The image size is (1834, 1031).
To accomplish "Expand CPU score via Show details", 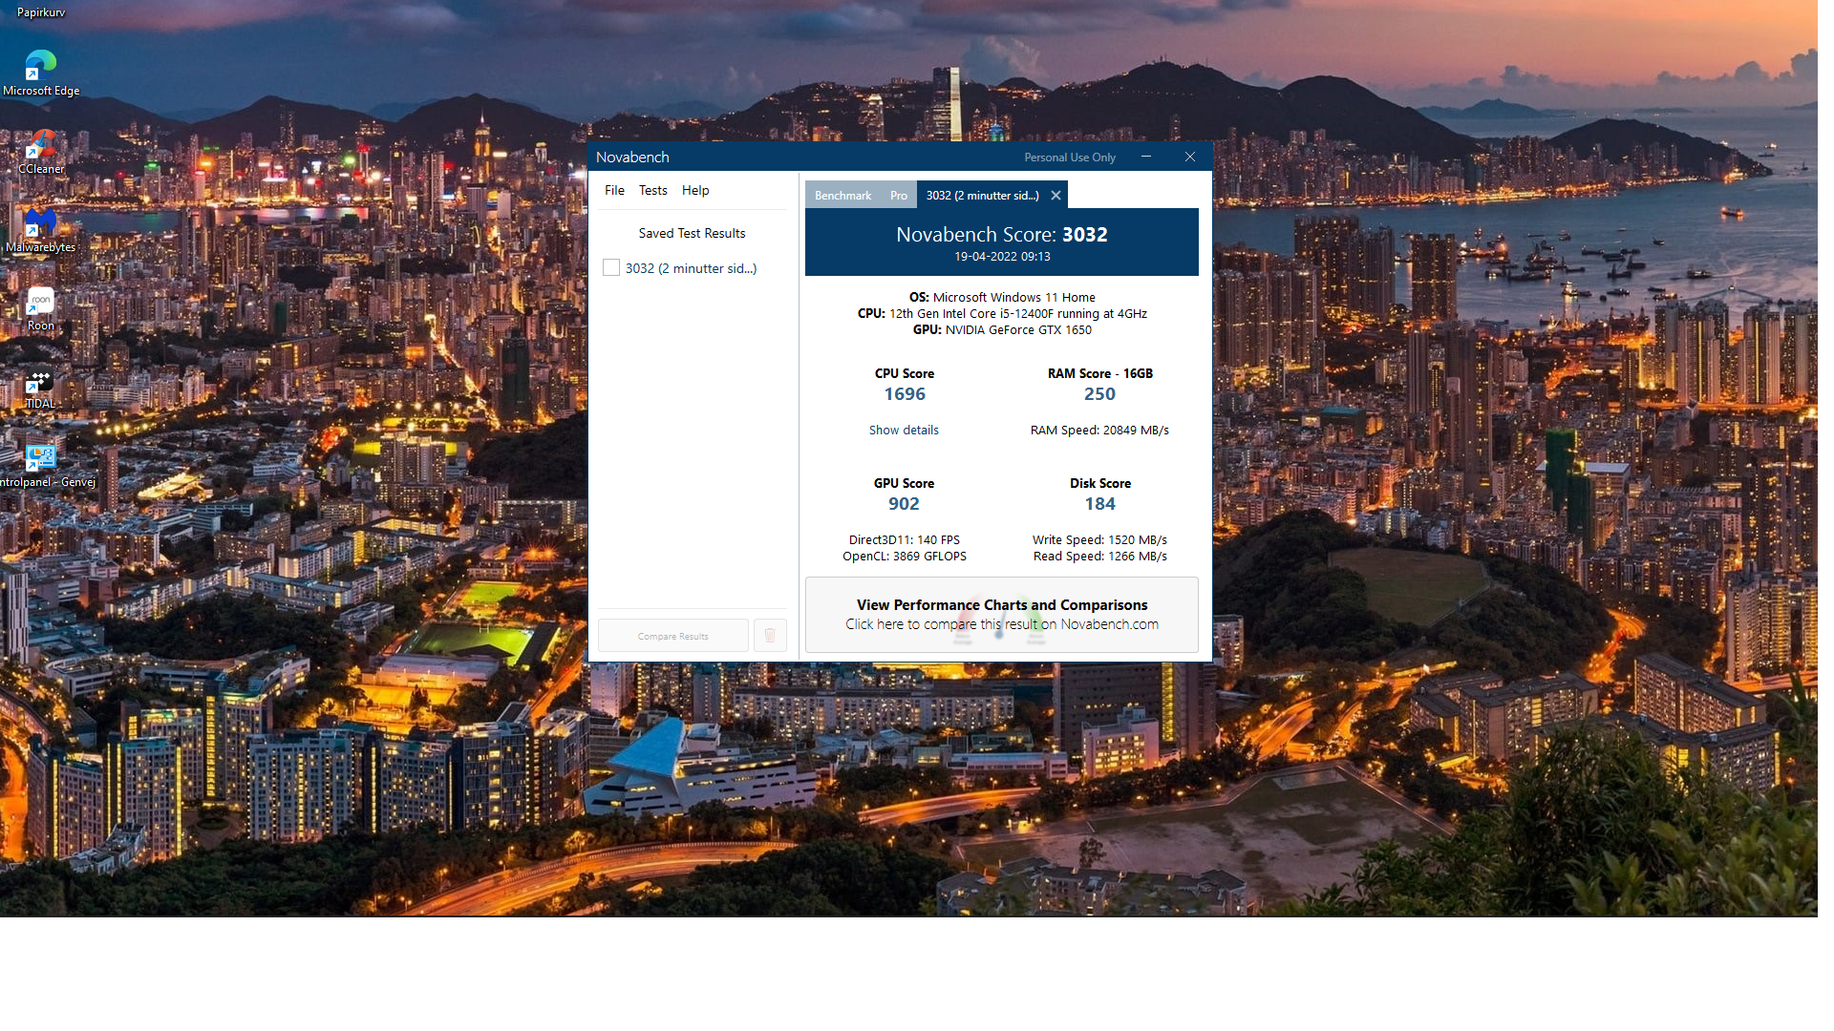I will coord(904,431).
